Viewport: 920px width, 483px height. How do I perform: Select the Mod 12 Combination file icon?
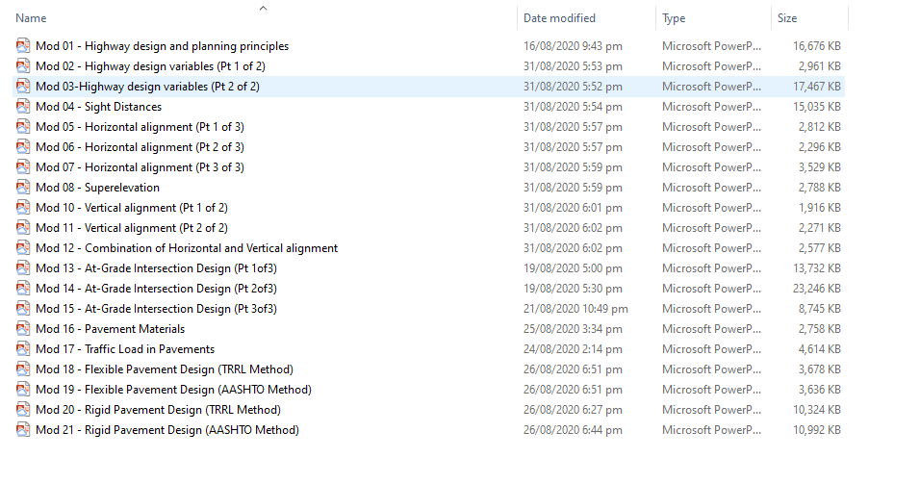coord(23,248)
